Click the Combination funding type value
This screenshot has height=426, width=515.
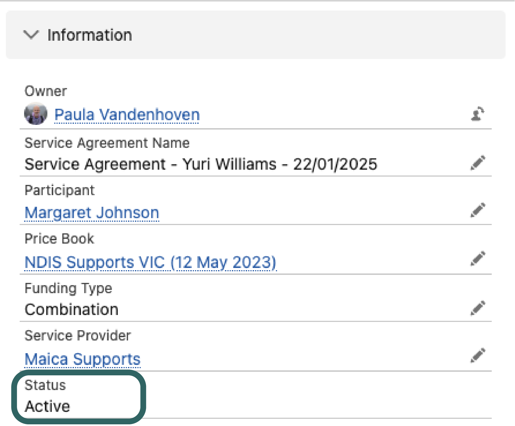click(x=71, y=309)
